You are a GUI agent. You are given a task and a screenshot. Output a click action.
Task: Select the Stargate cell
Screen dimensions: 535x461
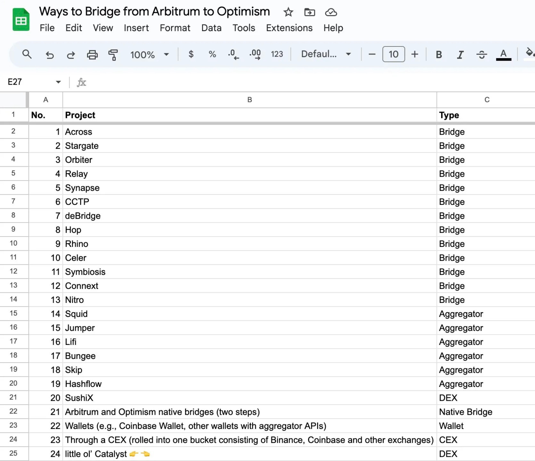250,146
